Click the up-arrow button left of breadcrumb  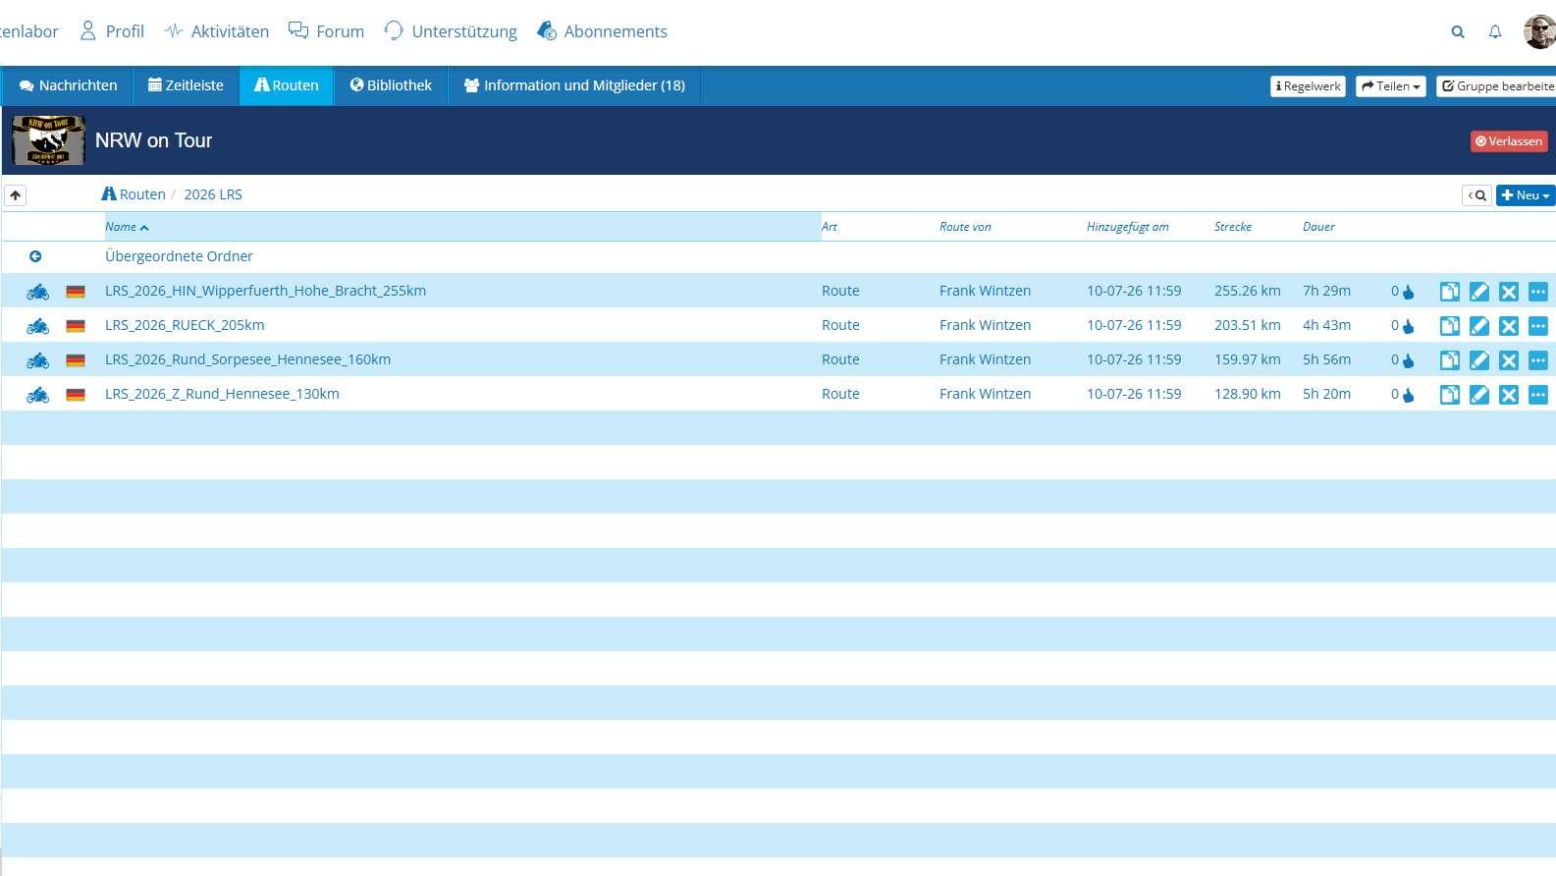click(15, 195)
